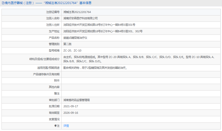Click the 有效期至 label
The image size is (222, 131).
pos(54,113)
